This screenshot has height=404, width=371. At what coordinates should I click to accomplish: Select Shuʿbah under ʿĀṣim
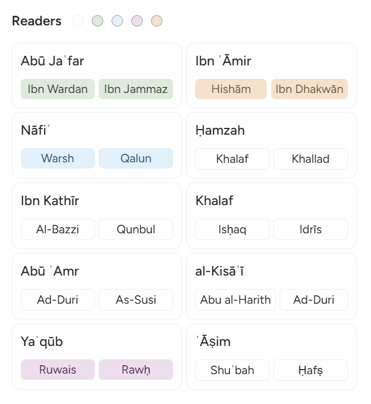[232, 370]
